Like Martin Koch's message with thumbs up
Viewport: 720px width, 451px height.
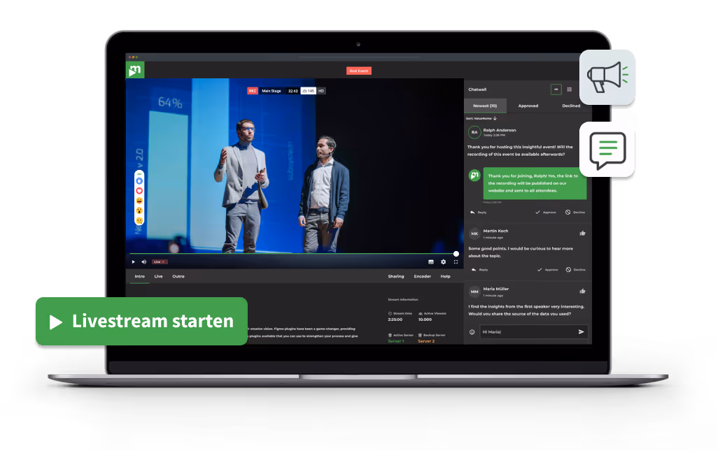pos(583,233)
